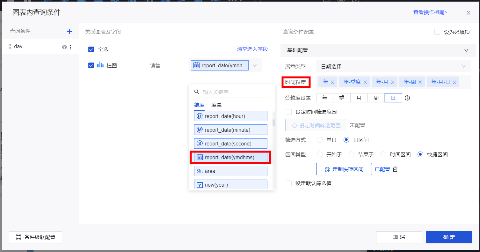Grab drag handle icon of day condition
This screenshot has height=252, width=480.
point(10,47)
